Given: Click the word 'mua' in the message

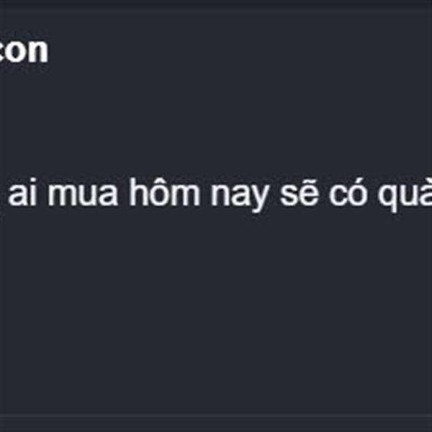Looking at the screenshot, I should click(83, 196).
